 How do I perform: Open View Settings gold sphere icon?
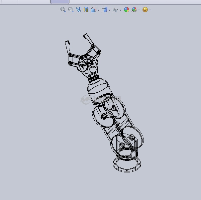145,10
